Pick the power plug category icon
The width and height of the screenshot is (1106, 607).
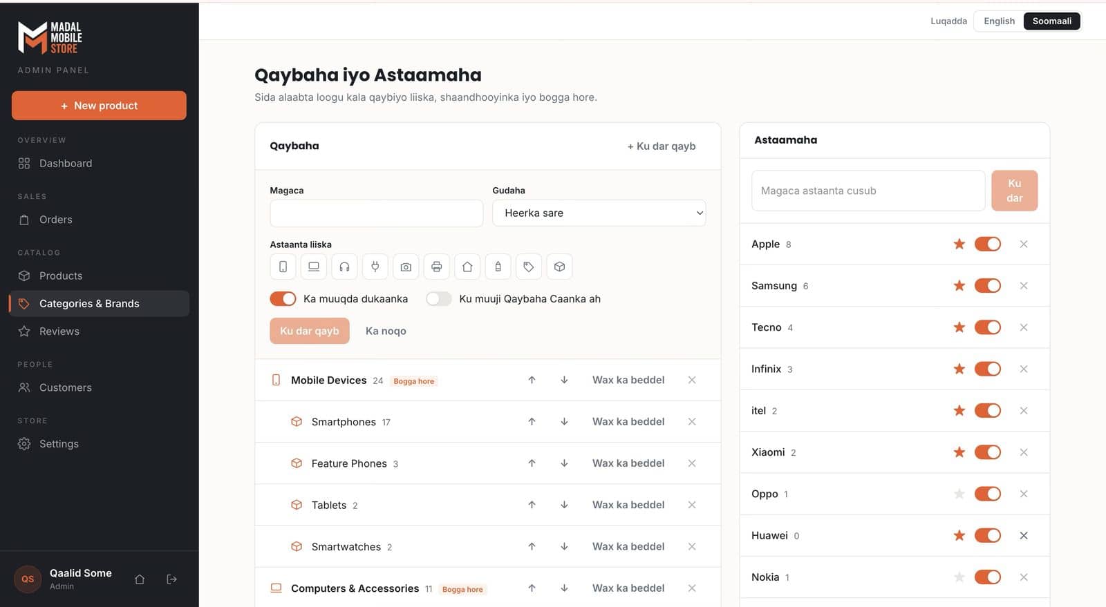[375, 267]
